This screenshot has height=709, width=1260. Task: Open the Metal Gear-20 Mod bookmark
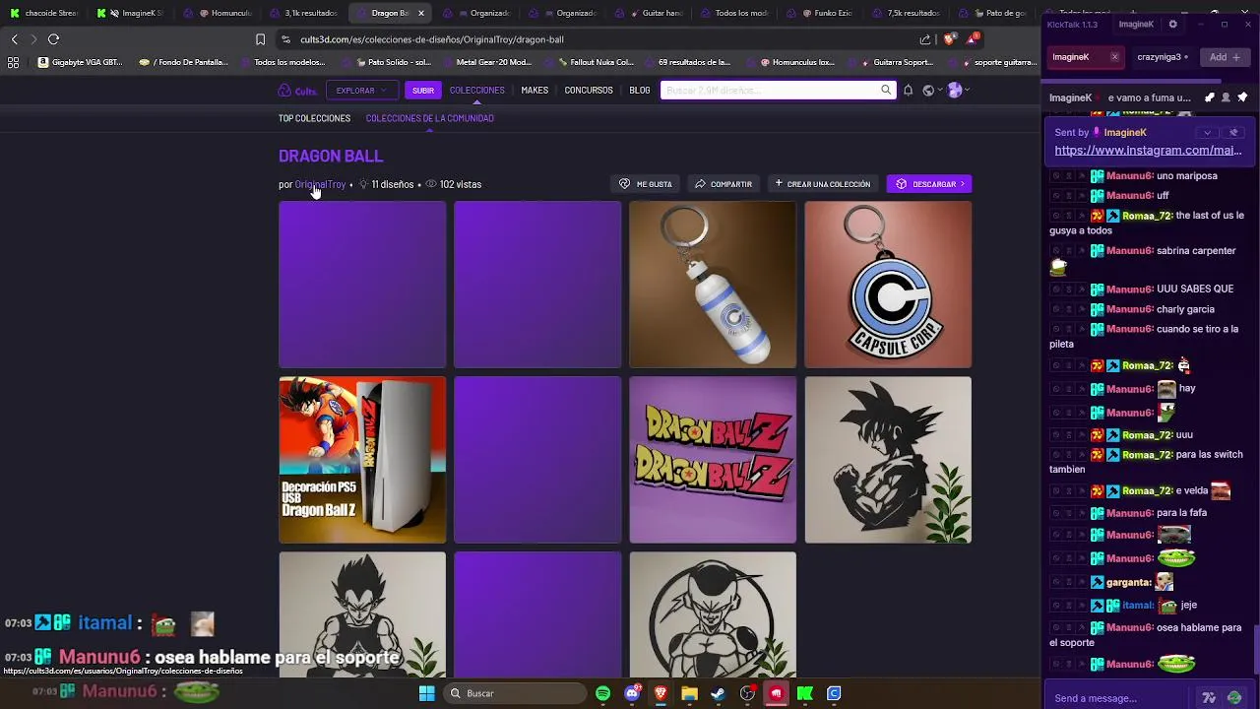tap(486, 62)
